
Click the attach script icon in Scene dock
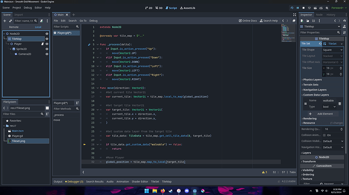click(x=41, y=21)
